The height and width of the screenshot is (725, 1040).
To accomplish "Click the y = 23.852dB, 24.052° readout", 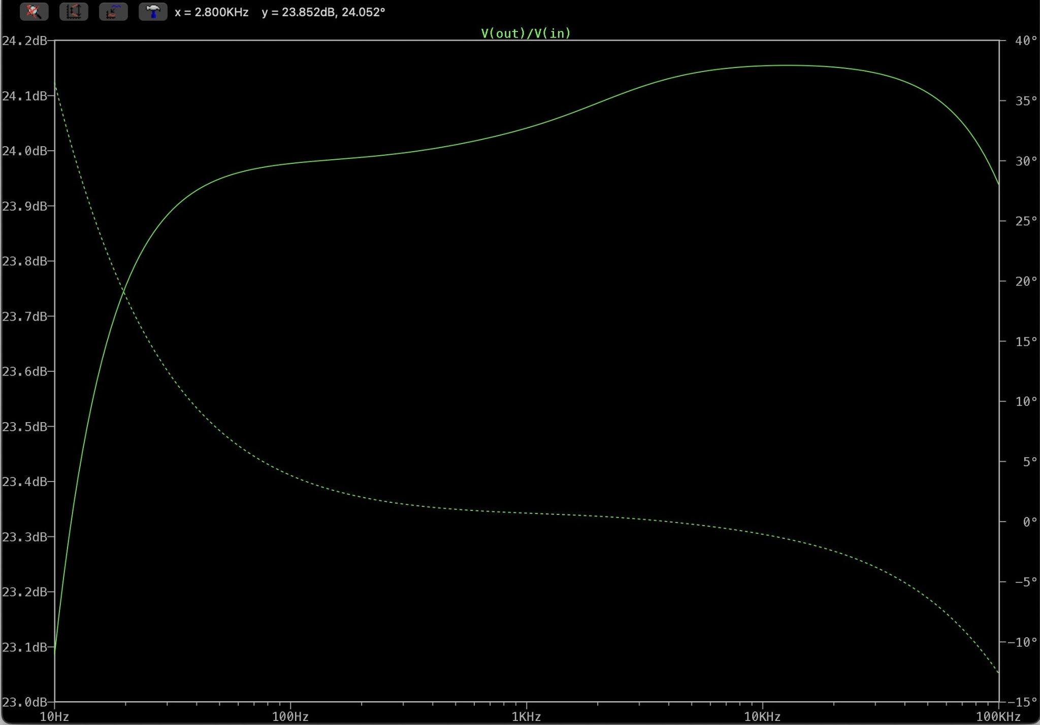I will click(323, 12).
